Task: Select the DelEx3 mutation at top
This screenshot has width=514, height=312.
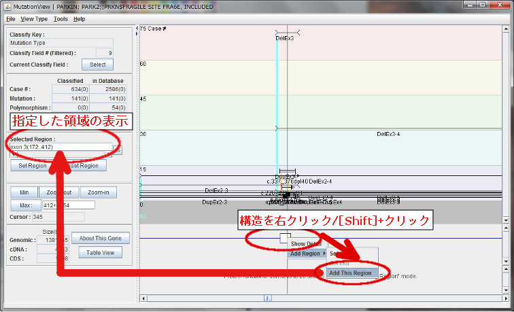Action: pyautogui.click(x=285, y=38)
